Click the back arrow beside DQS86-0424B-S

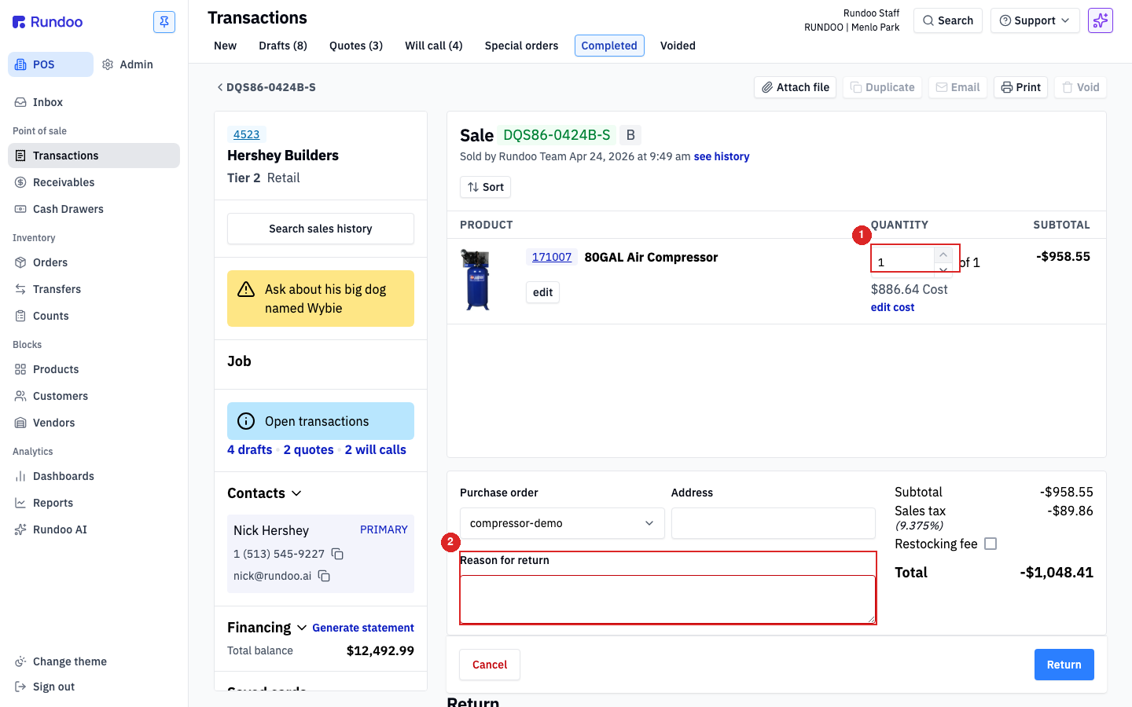tap(220, 87)
